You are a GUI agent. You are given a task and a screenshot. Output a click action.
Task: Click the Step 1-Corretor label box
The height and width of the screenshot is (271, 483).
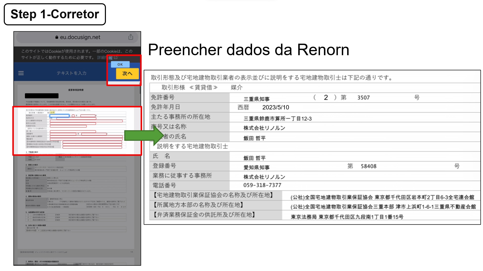(55, 14)
